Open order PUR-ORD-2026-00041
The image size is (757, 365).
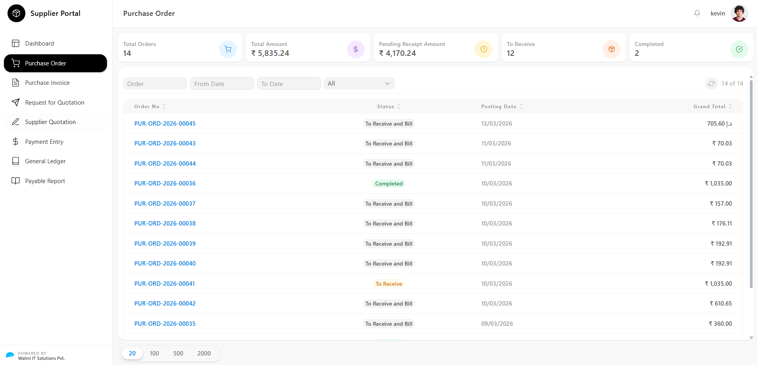(x=164, y=284)
